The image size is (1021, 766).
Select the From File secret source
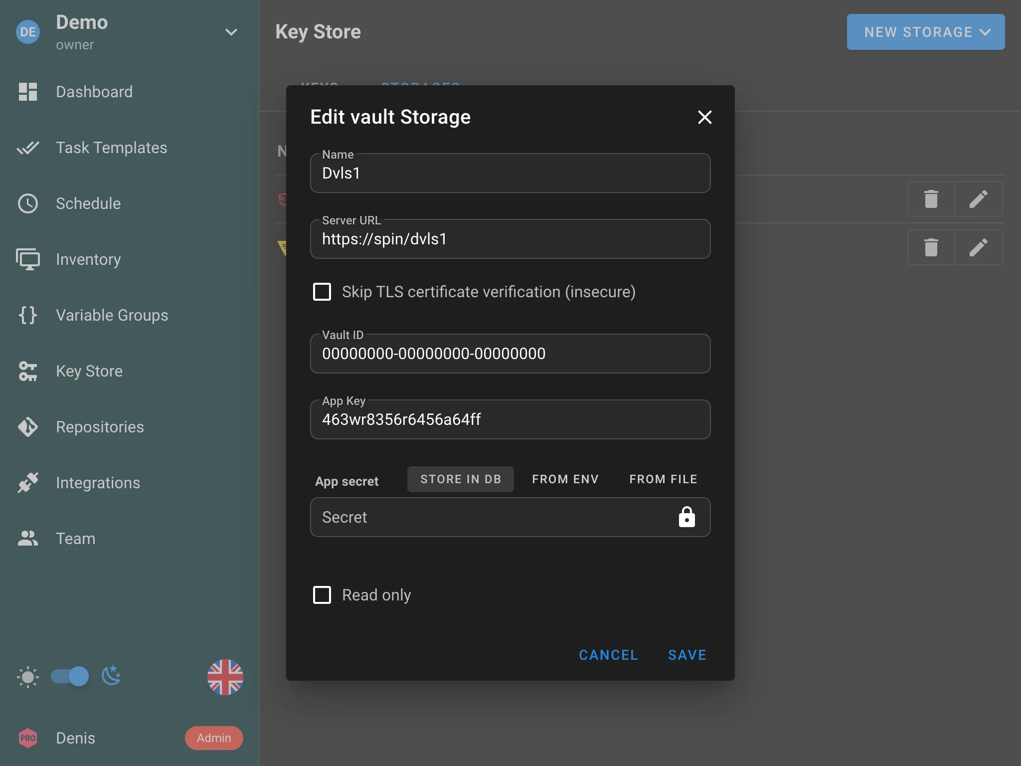tap(663, 479)
